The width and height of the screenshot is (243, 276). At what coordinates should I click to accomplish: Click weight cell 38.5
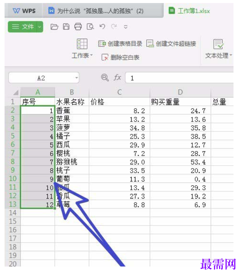click(x=180, y=136)
